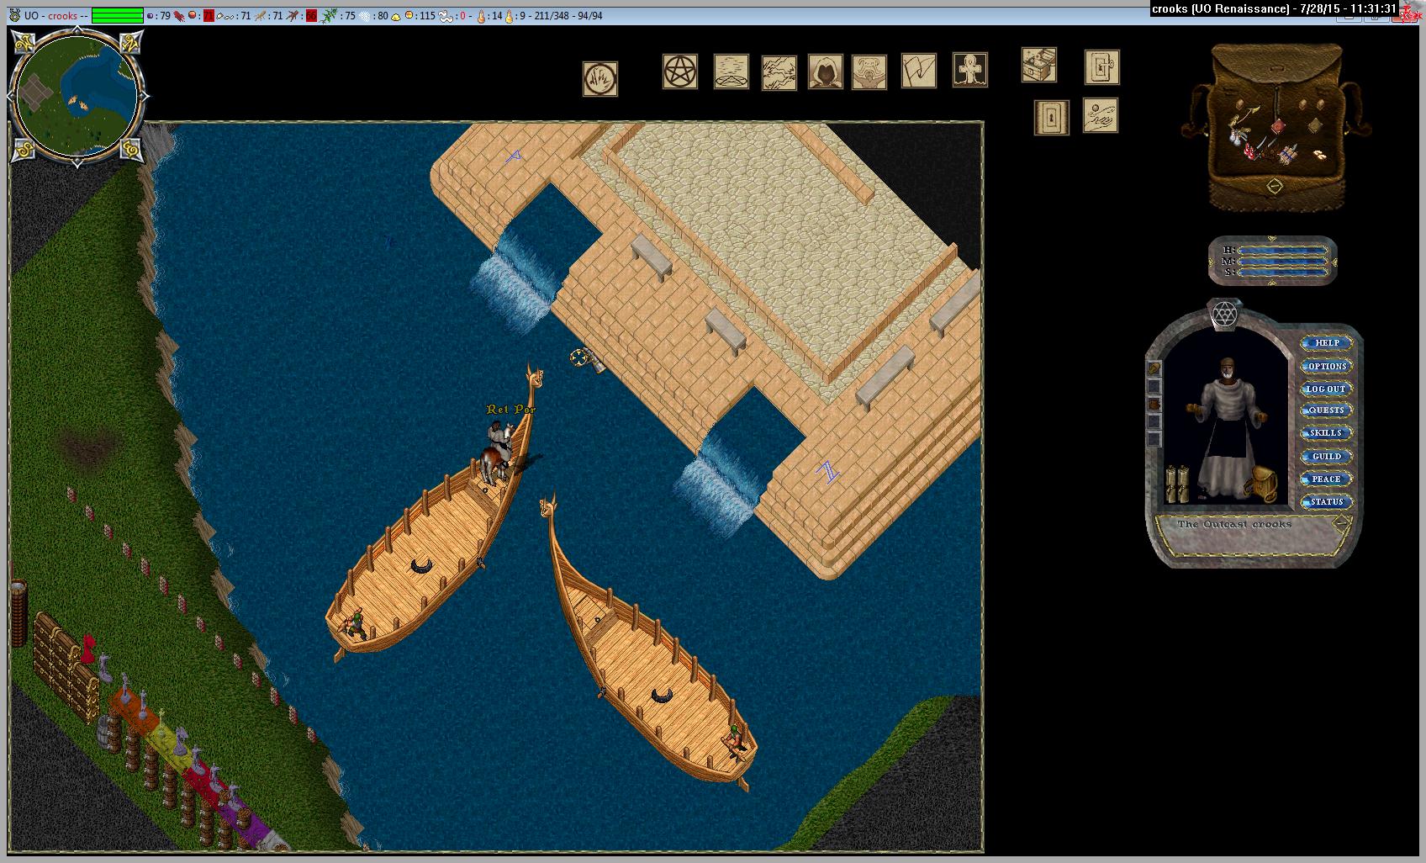Viewport: 1426px width, 863px height.
Task: Cast the lightning bolts spell icon
Action: (779, 72)
